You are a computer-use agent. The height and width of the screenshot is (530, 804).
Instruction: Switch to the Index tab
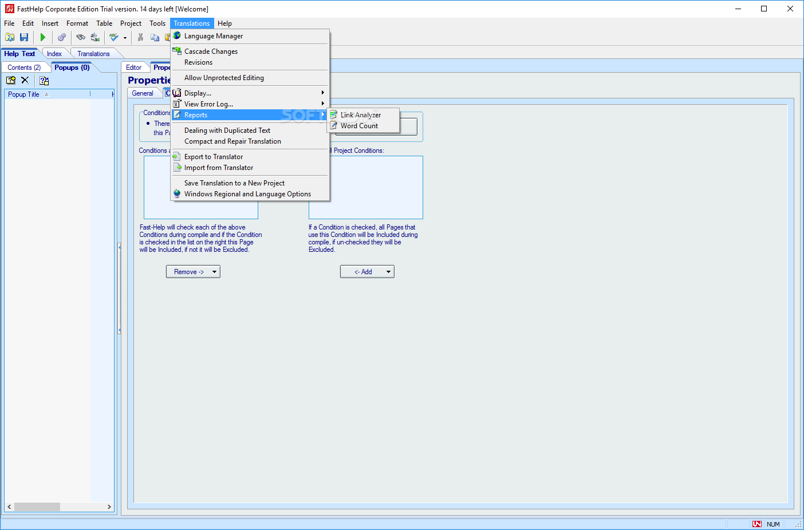pos(54,54)
